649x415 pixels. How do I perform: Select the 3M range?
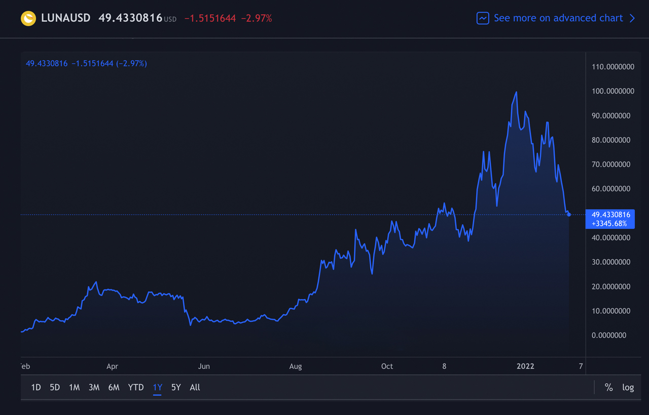pyautogui.click(x=94, y=387)
